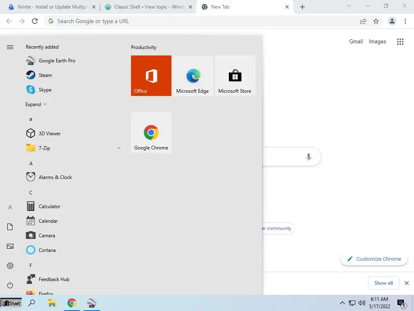Open the Microsoft Store tile

tap(235, 76)
